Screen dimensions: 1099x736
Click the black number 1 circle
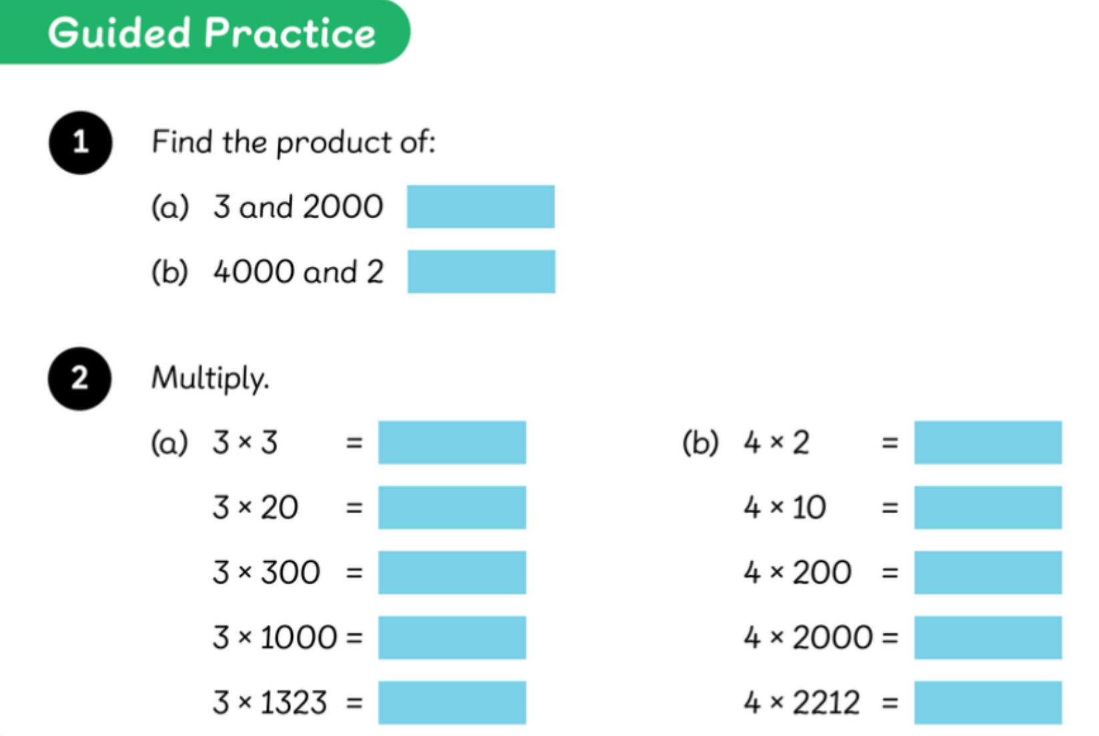(80, 143)
